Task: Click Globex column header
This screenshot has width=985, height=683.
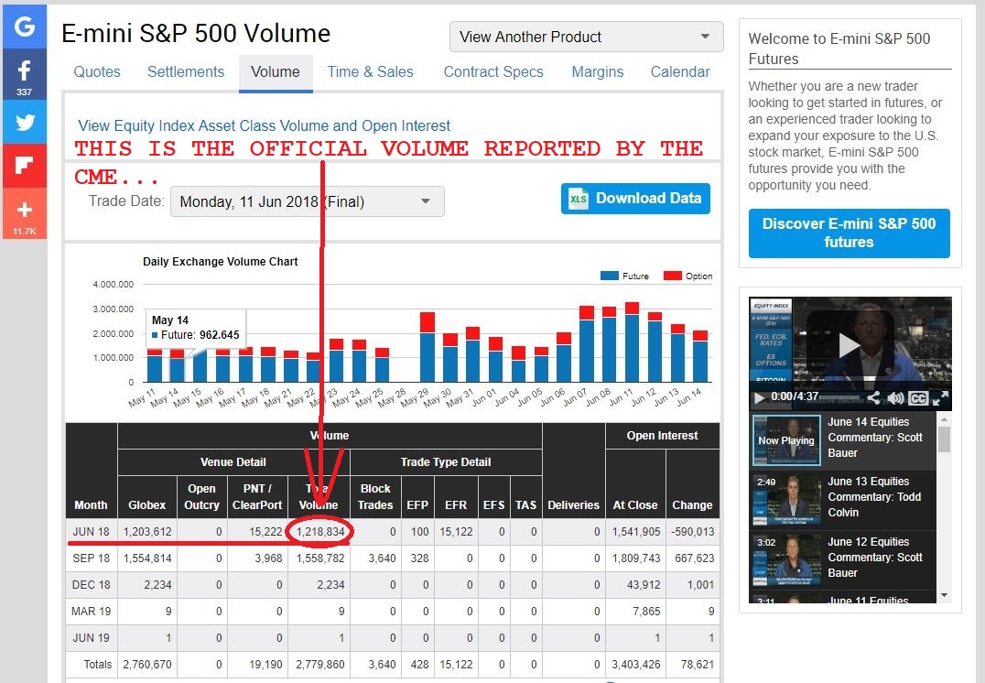Action: pyautogui.click(x=147, y=505)
